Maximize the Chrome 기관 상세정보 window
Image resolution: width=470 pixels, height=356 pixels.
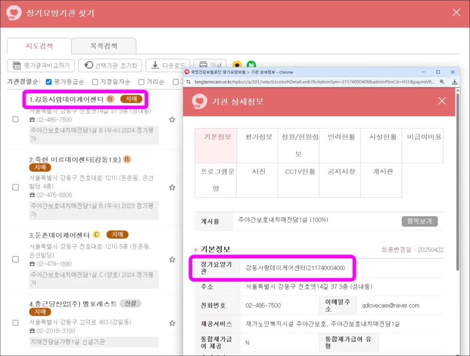click(438, 72)
